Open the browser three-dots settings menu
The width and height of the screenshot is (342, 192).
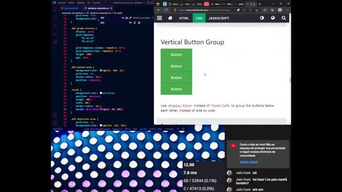(x=287, y=10)
